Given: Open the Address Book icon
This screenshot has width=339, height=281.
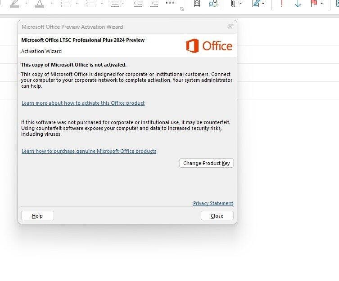Looking at the screenshot, I should (197, 3).
